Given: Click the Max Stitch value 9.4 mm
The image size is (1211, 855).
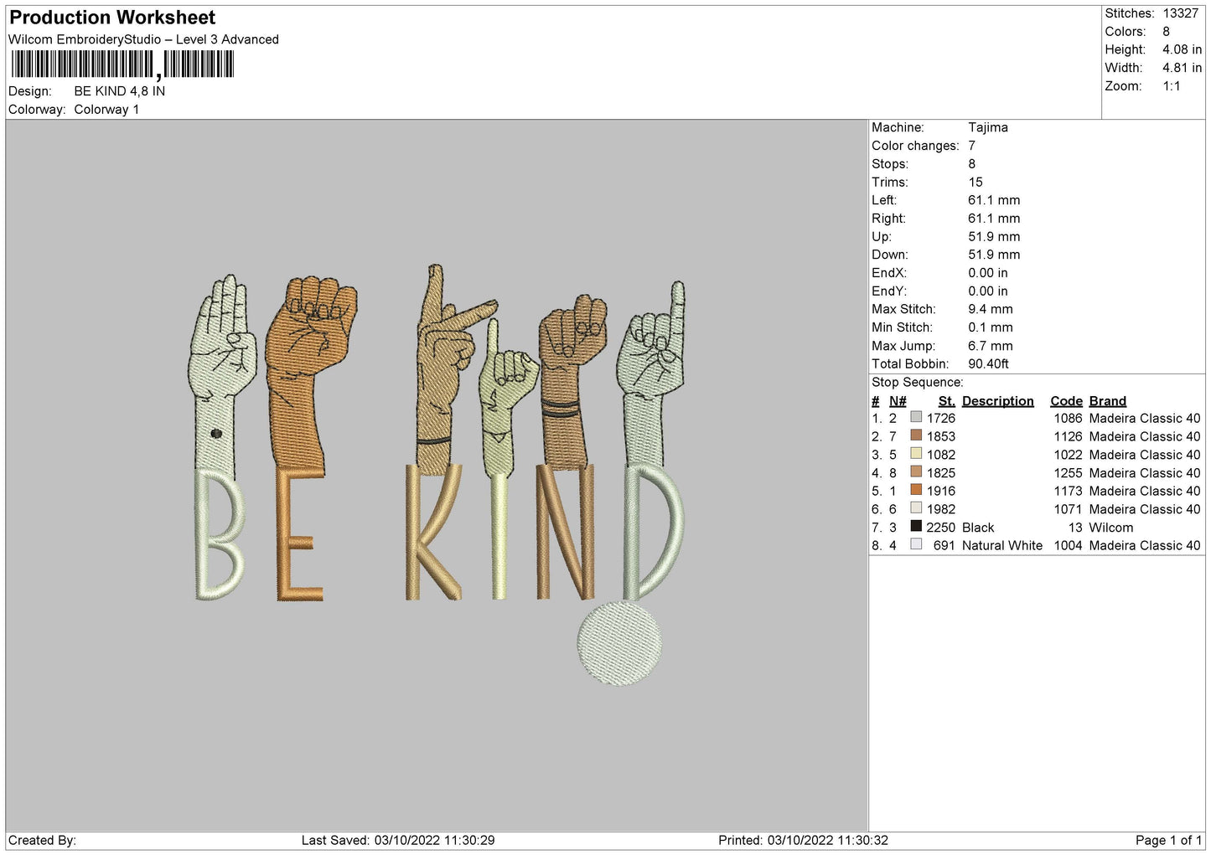Looking at the screenshot, I should 990,309.
